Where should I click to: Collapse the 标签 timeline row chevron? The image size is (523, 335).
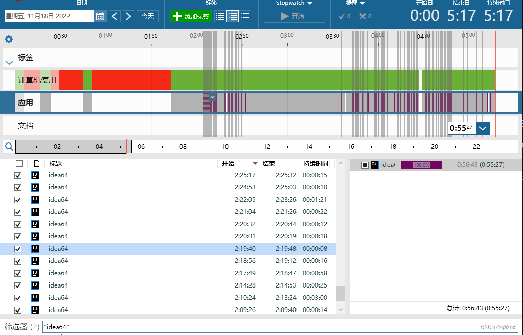coord(9,63)
